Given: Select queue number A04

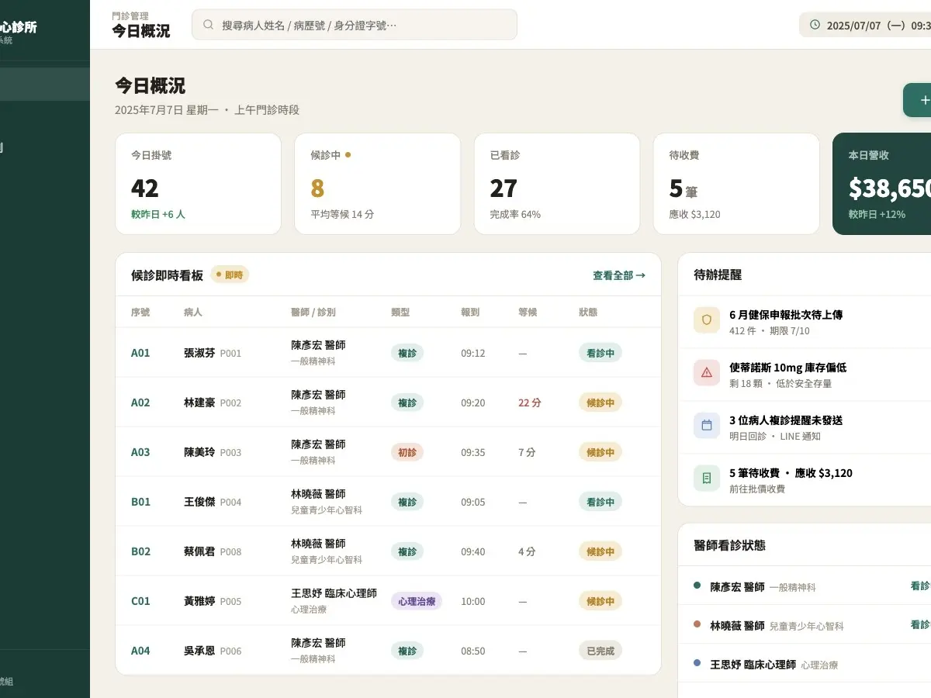Looking at the screenshot, I should tap(140, 651).
